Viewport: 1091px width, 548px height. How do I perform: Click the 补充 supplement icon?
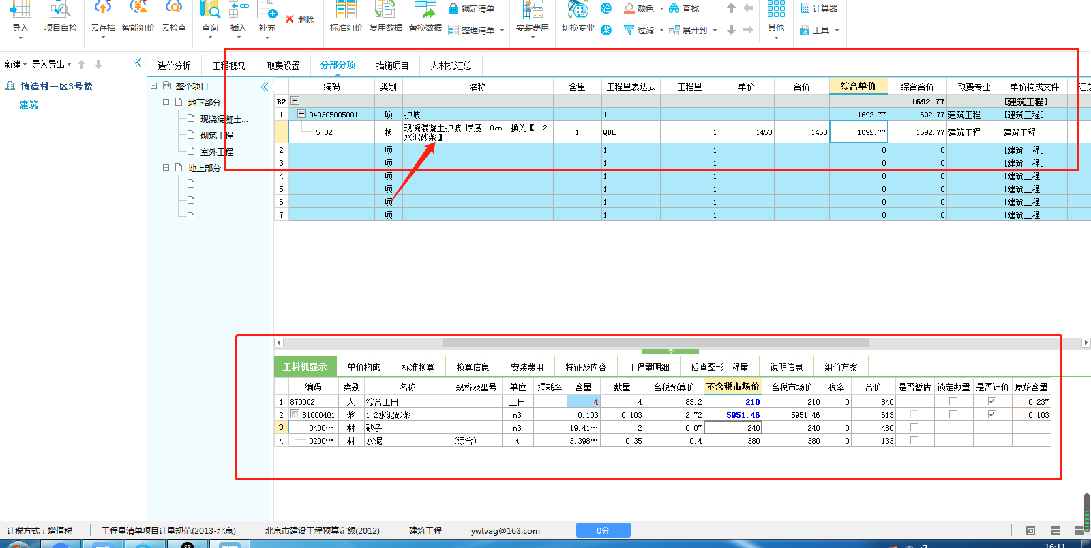[x=267, y=10]
